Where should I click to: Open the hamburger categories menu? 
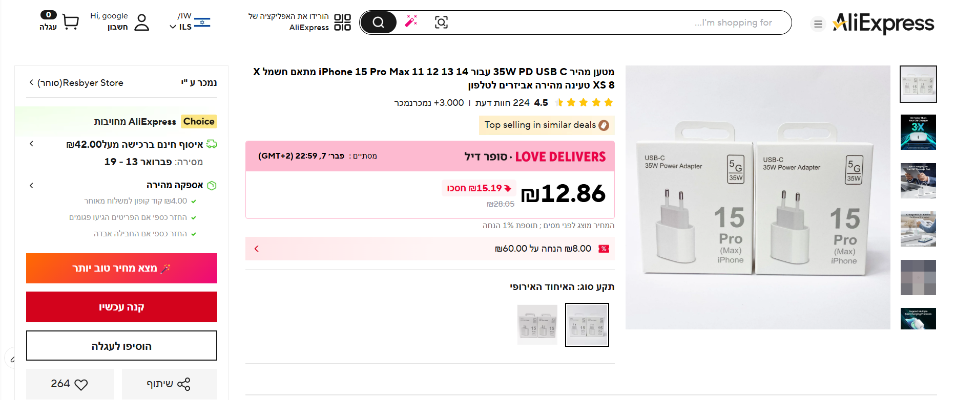click(818, 24)
